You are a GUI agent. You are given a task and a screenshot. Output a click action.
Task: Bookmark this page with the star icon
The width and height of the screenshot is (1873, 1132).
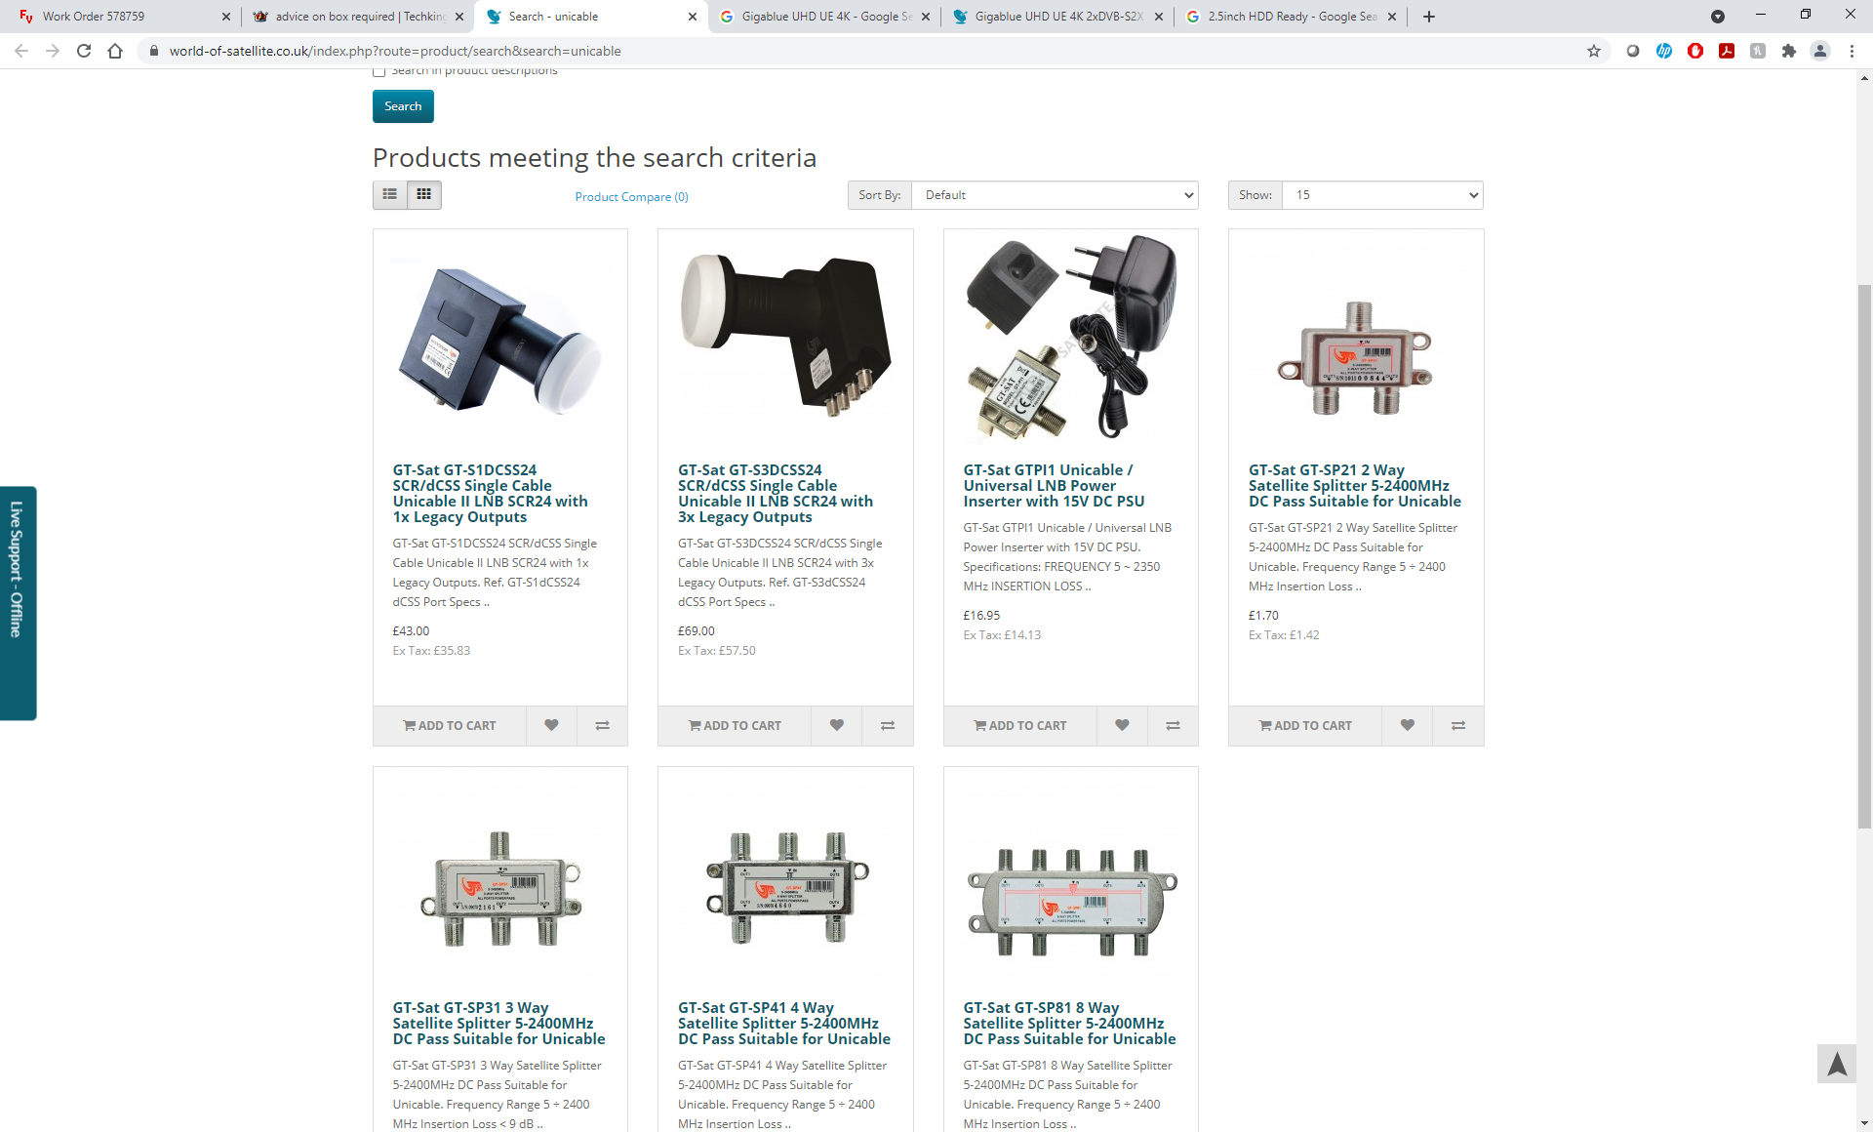pos(1594,51)
